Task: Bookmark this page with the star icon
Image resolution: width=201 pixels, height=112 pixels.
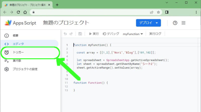Action: click(x=158, y=12)
